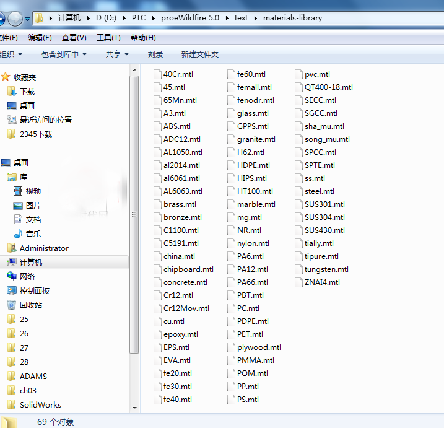Select 计算机 in navigation pane
Screen dimensions: 444x428
[x=64, y=262]
